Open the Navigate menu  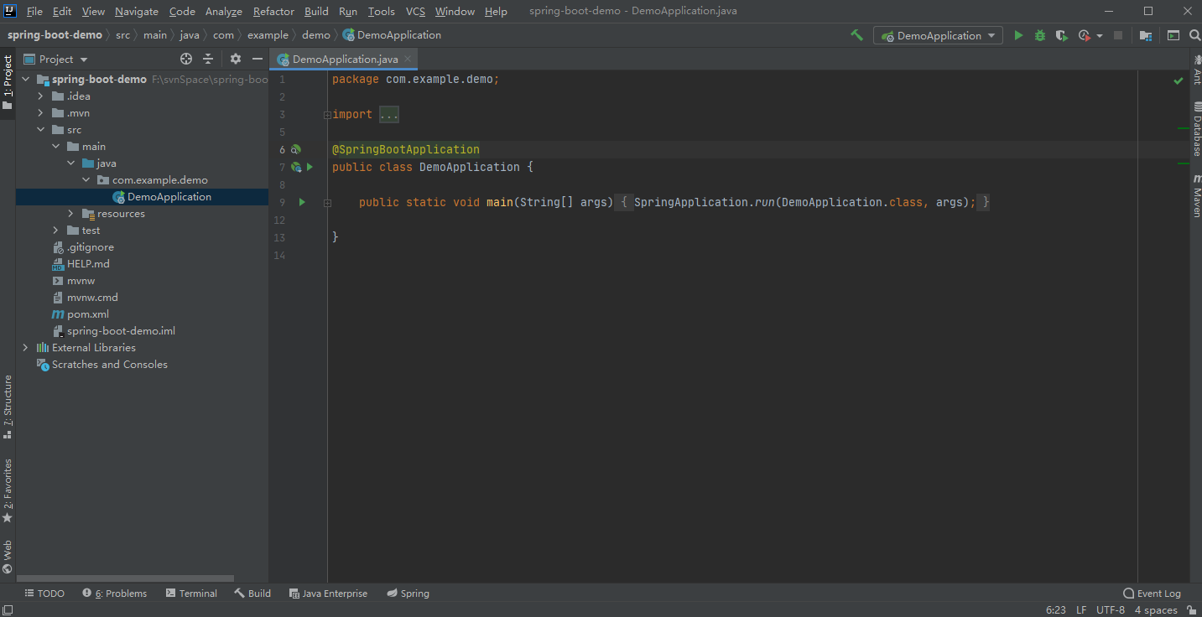(x=137, y=11)
